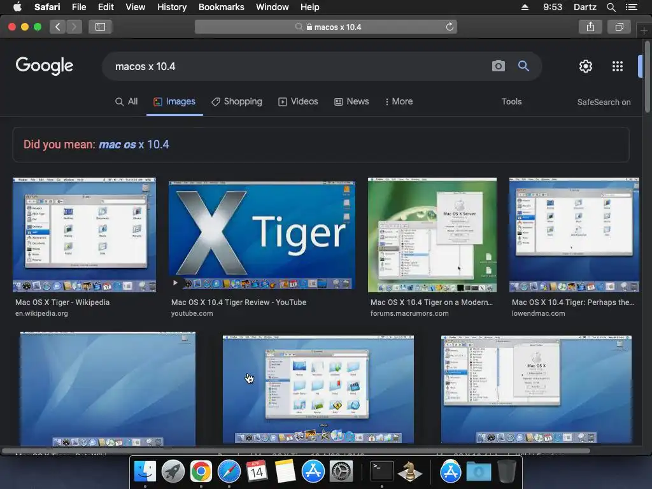
Task: Open Terminal from the Dock
Action: [x=382, y=472]
